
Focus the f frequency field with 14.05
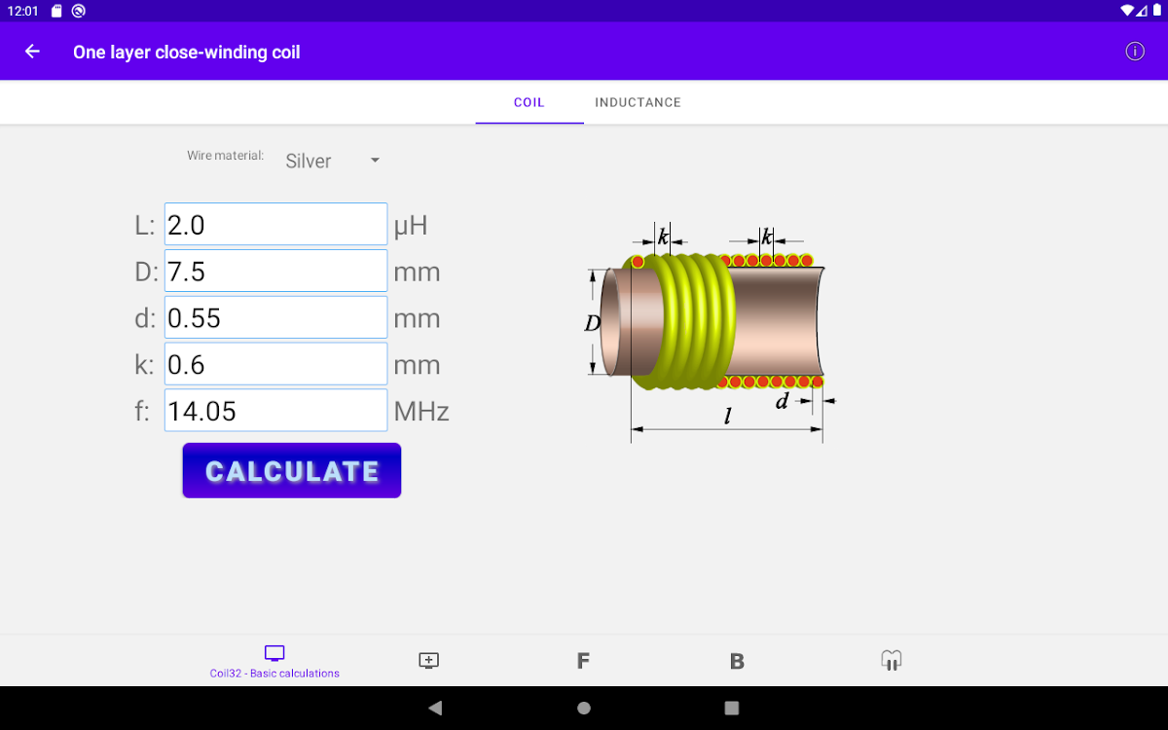click(275, 411)
